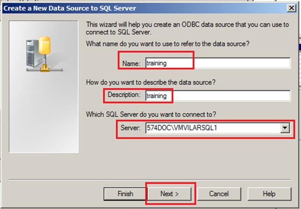Click the Description: label
This screenshot has height=209, width=301.
coord(124,94)
